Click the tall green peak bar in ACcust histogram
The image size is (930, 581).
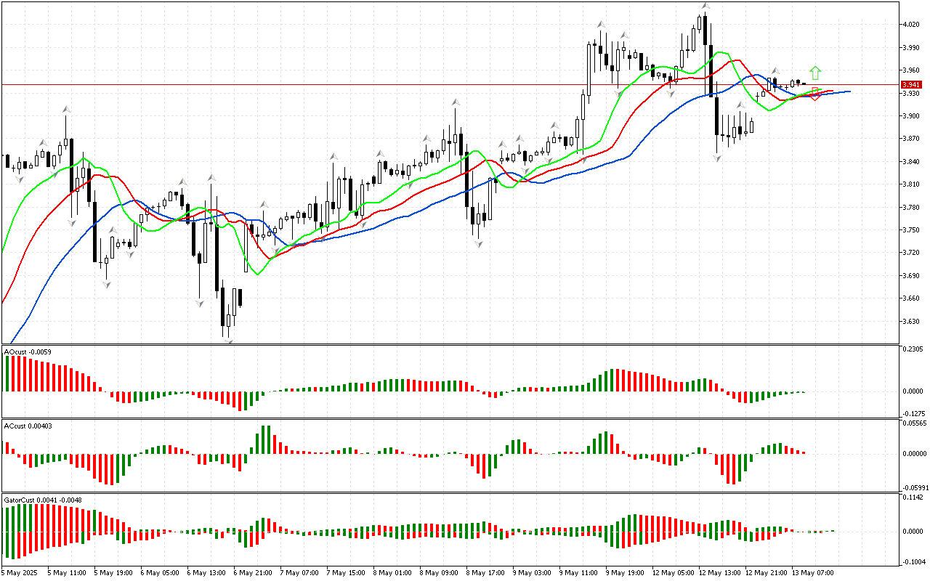tap(265, 439)
